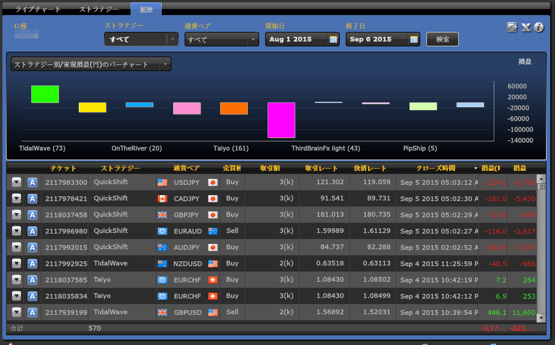Image resolution: width=555 pixels, height=345 pixels.
Task: Click the green TidalWave bar in chart
Action: [45, 94]
